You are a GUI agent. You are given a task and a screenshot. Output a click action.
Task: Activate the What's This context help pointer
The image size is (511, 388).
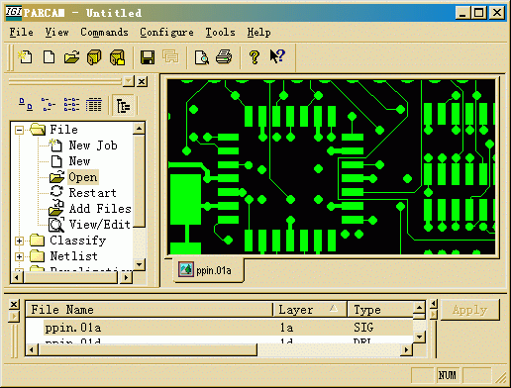point(277,57)
